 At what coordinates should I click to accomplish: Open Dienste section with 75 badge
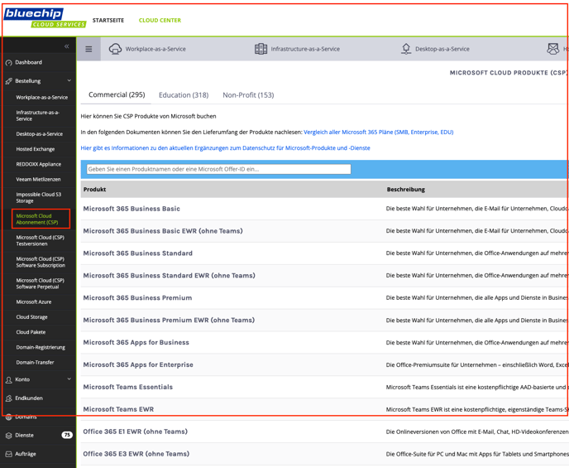37,435
